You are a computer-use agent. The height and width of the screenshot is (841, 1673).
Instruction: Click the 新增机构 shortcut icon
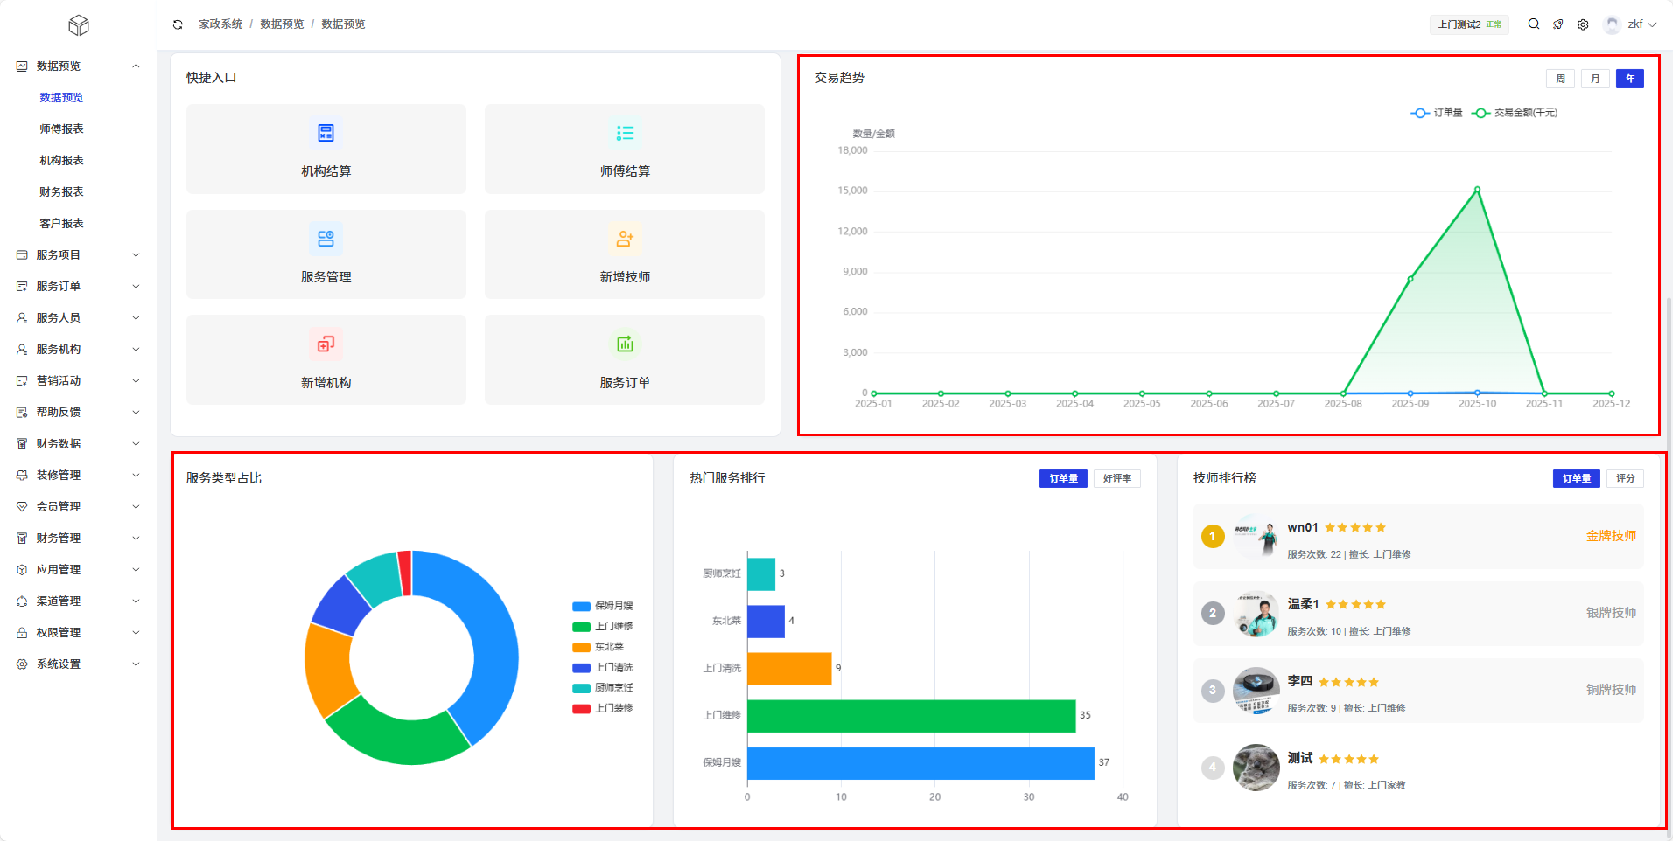coord(325,344)
